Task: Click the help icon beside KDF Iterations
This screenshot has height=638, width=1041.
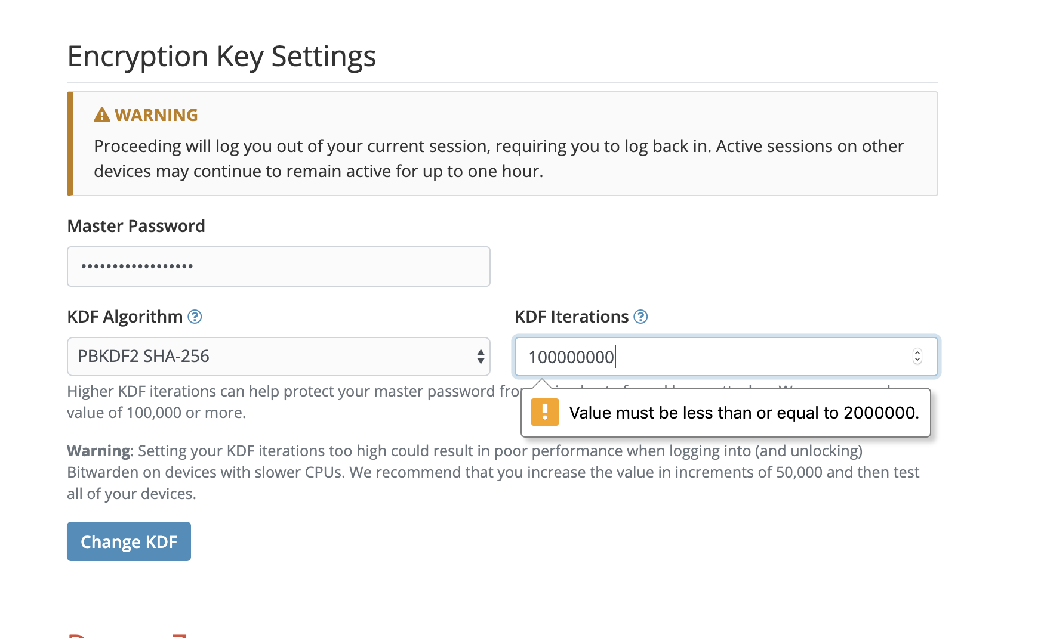Action: pos(640,317)
